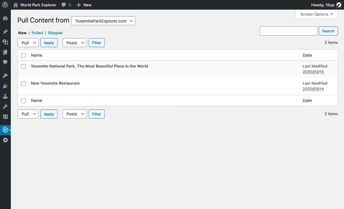
Task: Collapse the admin menu with the arrow icon
Action: [x=5, y=140]
